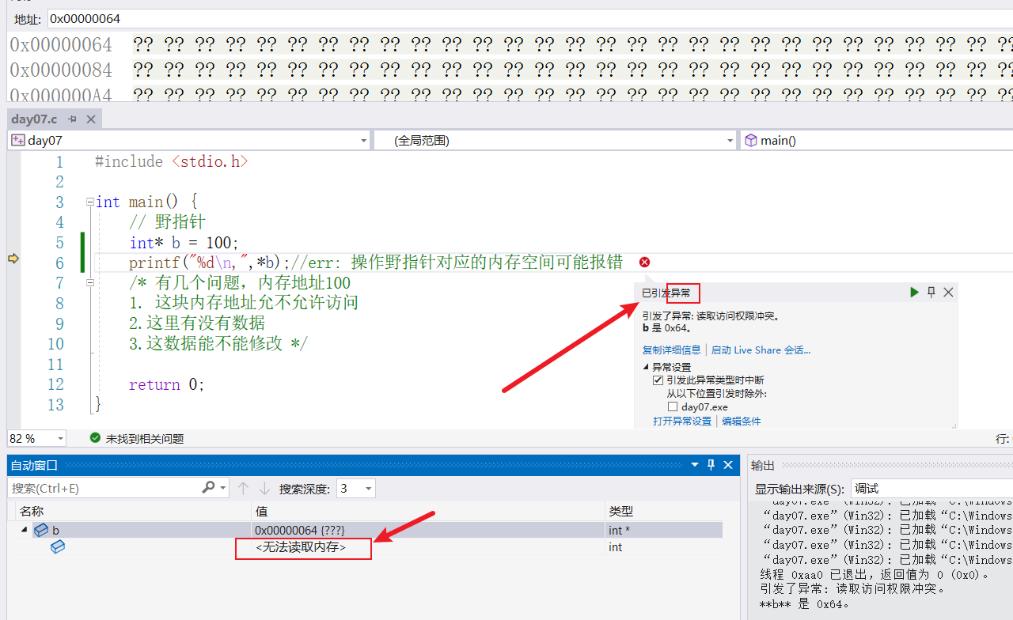Viewport: 1013px width, 620px height.
Task: Click the method cube icon next to main()
Action: click(751, 140)
